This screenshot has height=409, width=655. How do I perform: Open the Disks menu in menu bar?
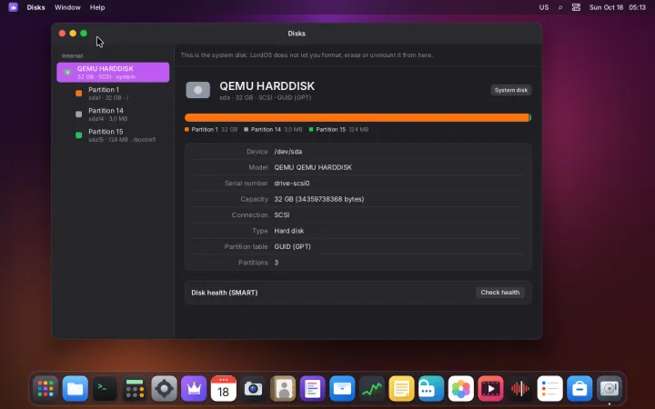pyautogui.click(x=35, y=7)
